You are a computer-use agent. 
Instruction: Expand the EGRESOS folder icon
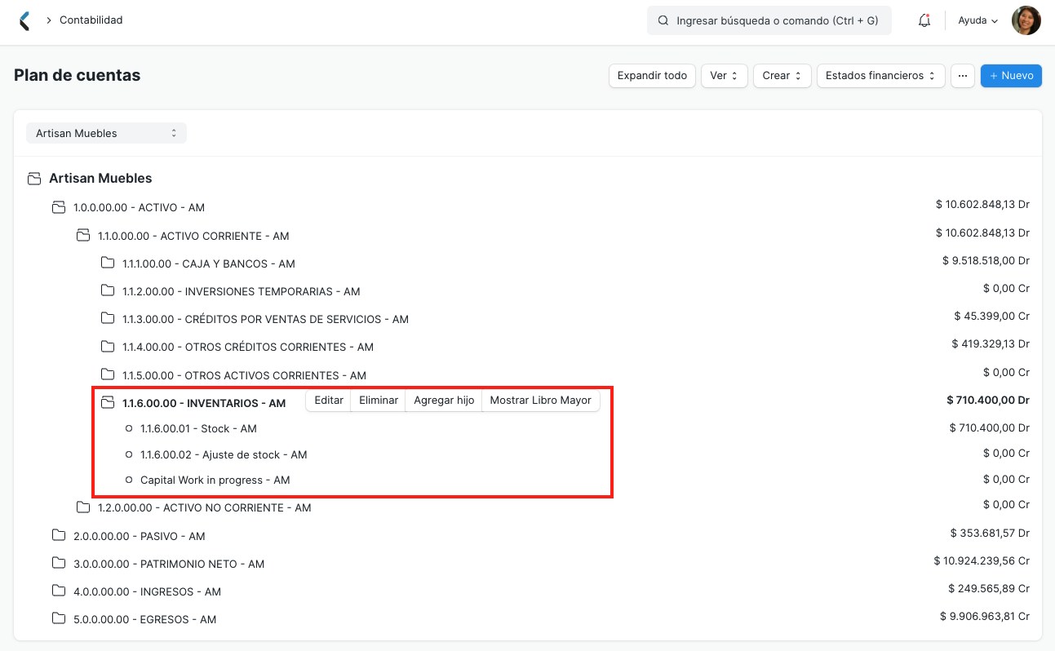click(x=59, y=619)
